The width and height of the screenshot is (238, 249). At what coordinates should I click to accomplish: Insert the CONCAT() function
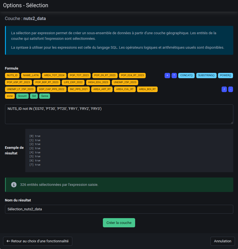[x=186, y=75]
